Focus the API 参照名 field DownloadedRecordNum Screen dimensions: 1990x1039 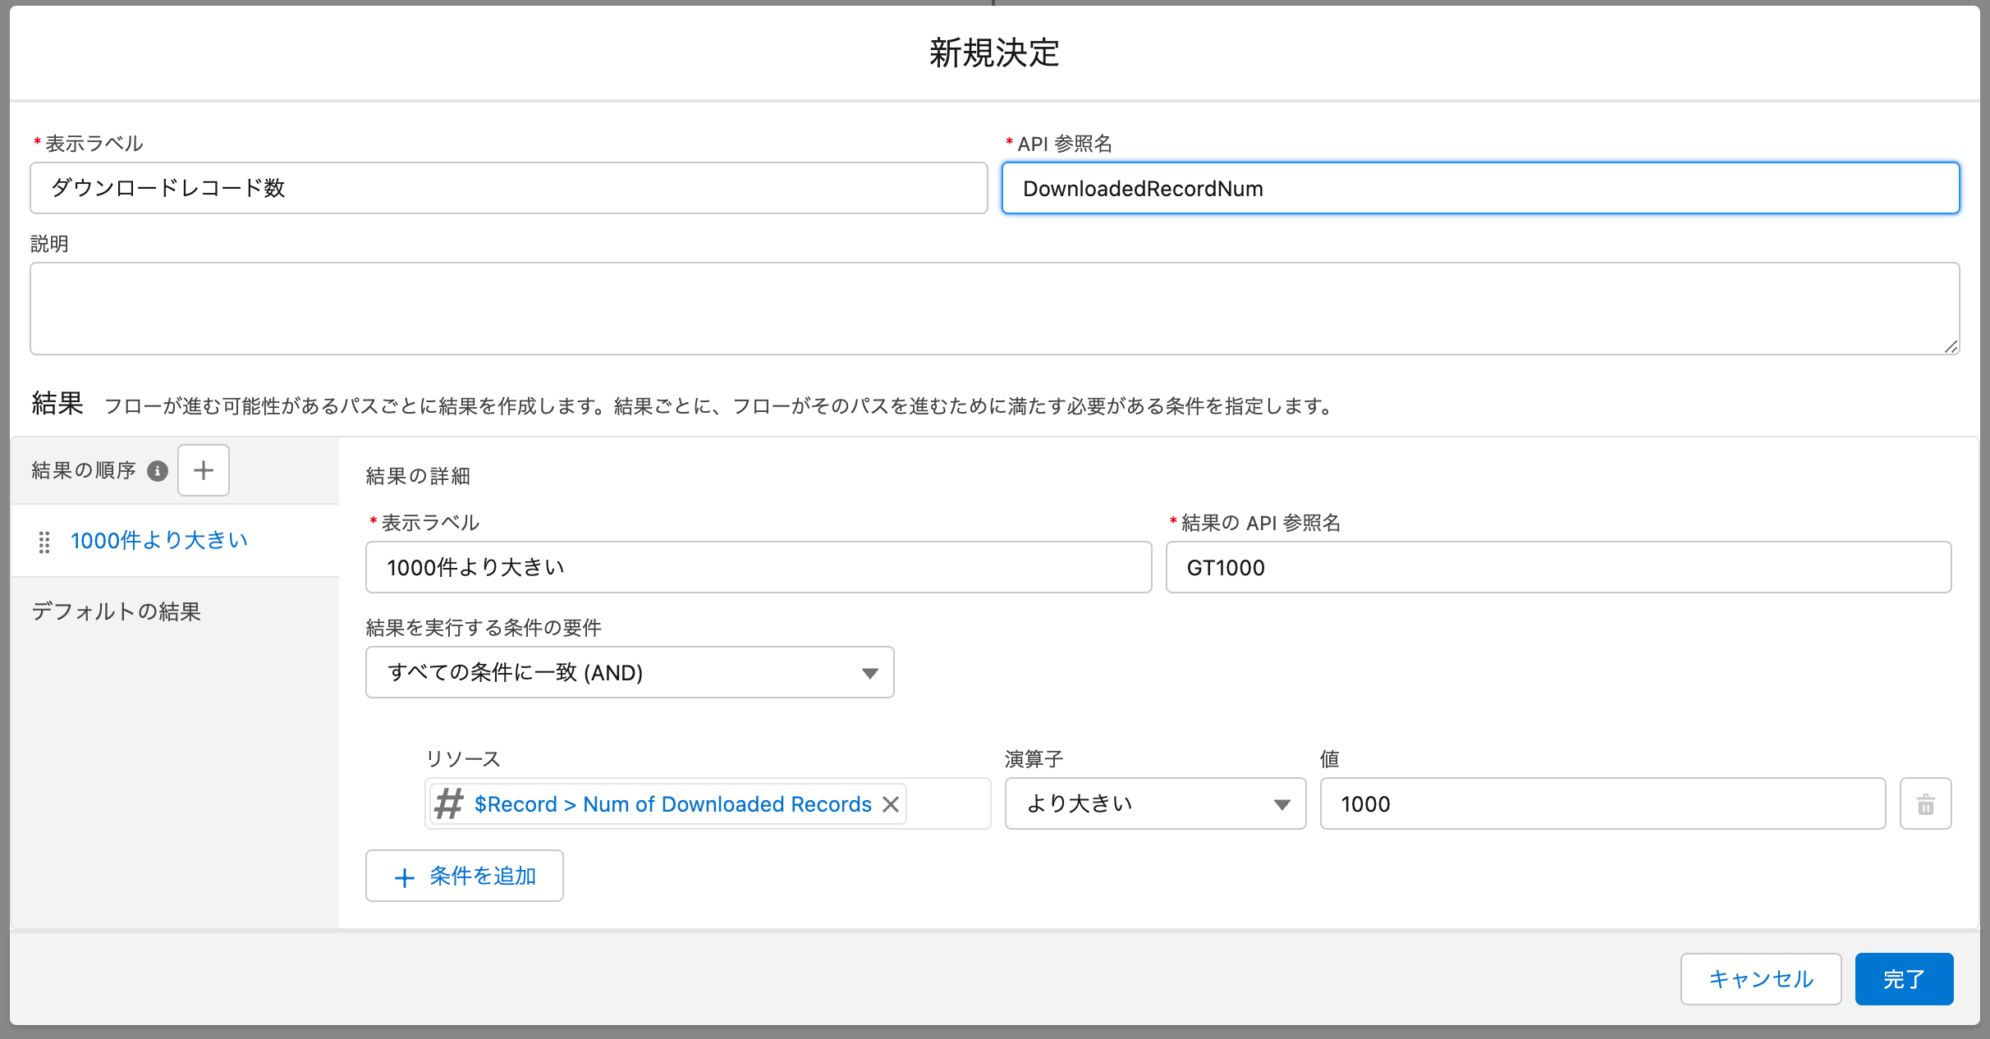pos(1479,189)
